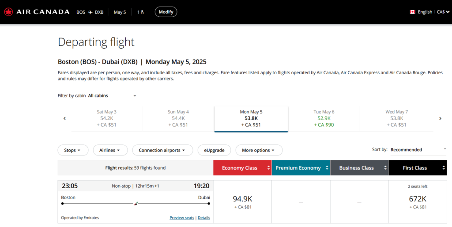The height and width of the screenshot is (227, 452).
Task: Select the Sun May 4 date tab
Action: [178, 118]
